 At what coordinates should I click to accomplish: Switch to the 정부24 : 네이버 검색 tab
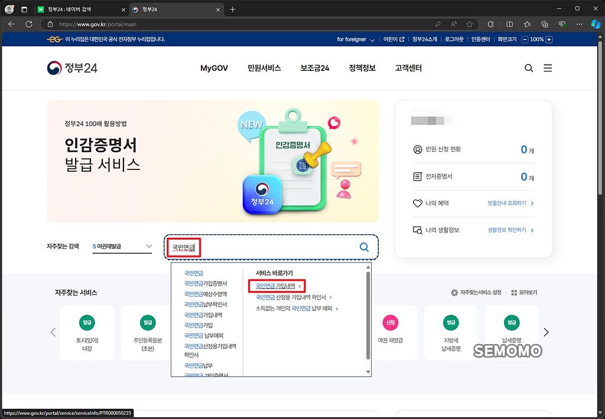click(x=82, y=9)
